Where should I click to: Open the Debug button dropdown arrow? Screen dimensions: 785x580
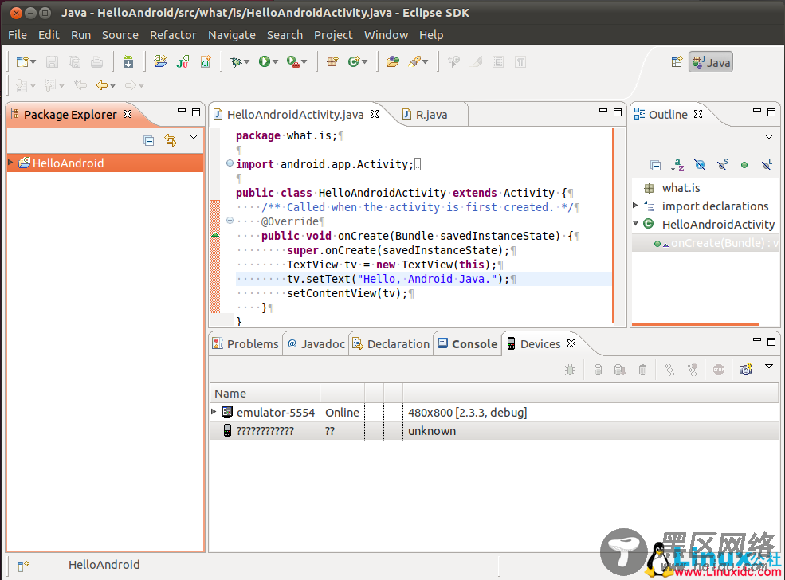click(247, 62)
